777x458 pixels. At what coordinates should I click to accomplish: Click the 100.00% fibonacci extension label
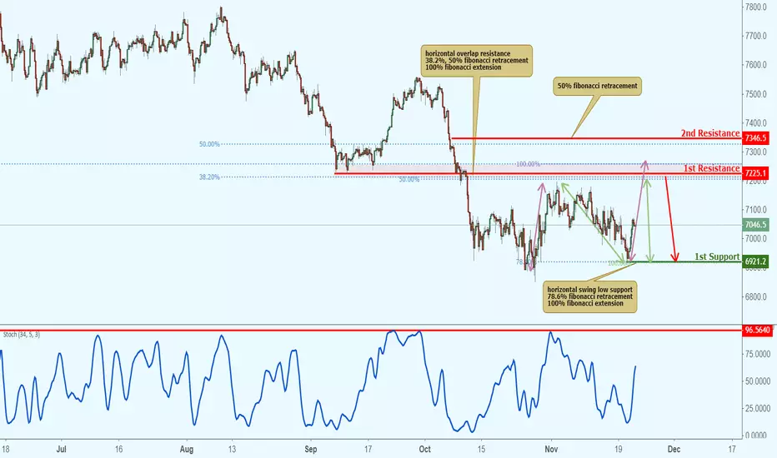click(529, 164)
